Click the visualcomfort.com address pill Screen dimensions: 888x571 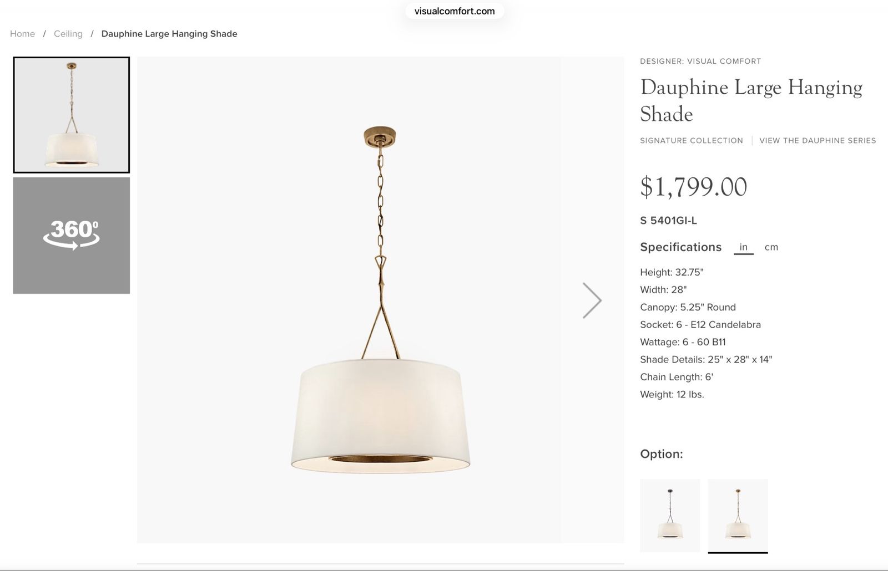point(455,11)
